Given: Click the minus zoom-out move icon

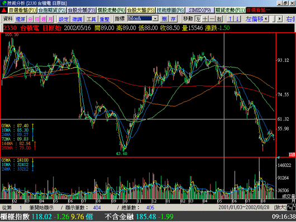Looking at the screenshot, I should coord(212,19).
